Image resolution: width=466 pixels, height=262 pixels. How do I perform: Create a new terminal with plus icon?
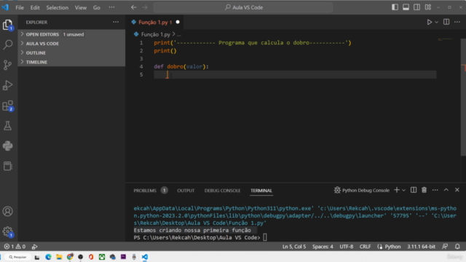pos(396,190)
